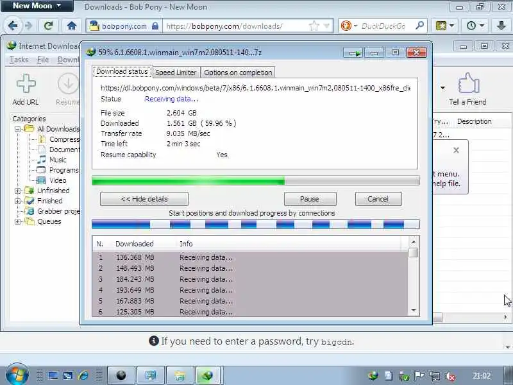This screenshot has height=385, width=513.
Task: Click the connections list scroll up arrow
Action: [414, 243]
